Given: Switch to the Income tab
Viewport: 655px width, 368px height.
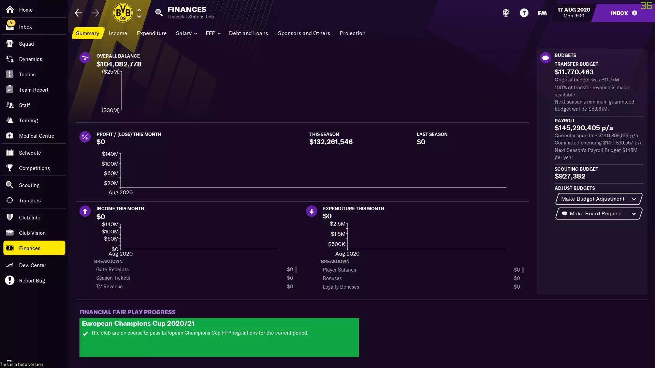Looking at the screenshot, I should [118, 33].
